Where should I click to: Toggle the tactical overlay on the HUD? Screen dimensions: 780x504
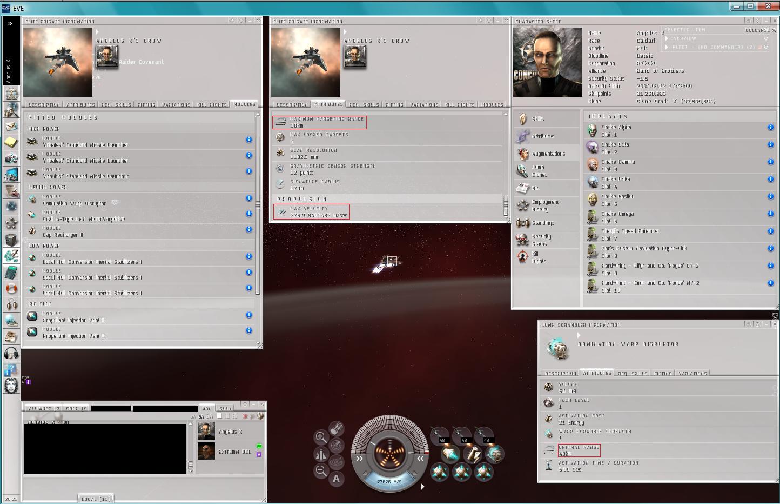tap(337, 462)
